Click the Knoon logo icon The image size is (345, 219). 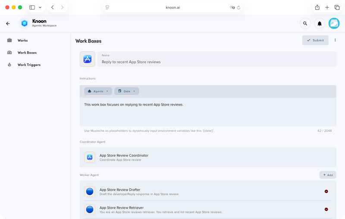(25, 24)
